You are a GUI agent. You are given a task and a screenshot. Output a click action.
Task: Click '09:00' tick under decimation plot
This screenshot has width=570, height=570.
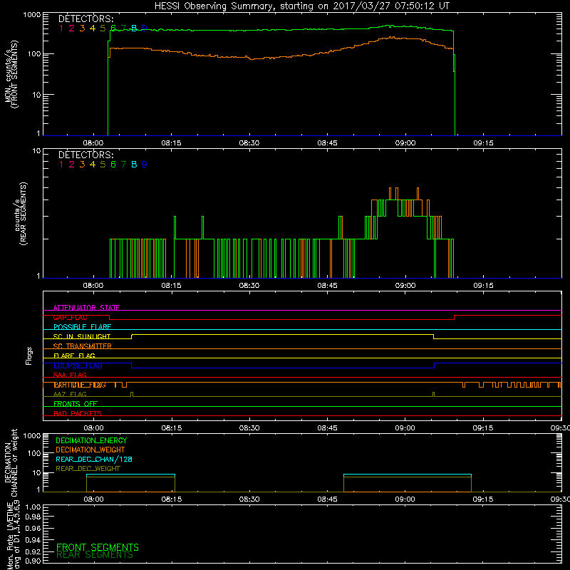pos(405,499)
